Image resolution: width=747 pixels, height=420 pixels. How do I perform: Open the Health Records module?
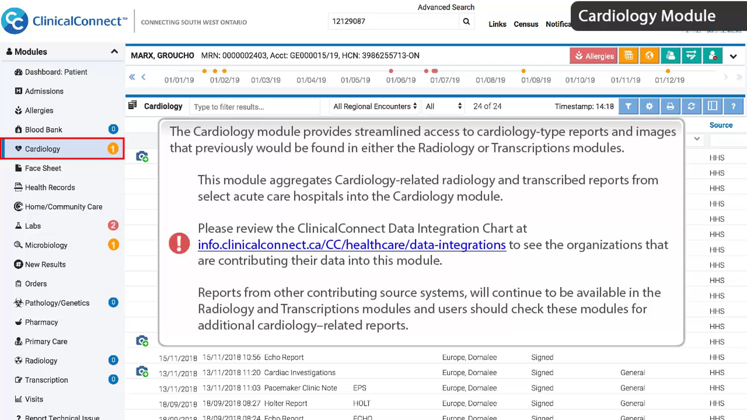62,188
